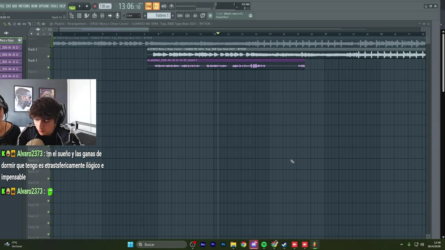
Task: Select the mute tool in playlist
Action: [x=19, y=24]
